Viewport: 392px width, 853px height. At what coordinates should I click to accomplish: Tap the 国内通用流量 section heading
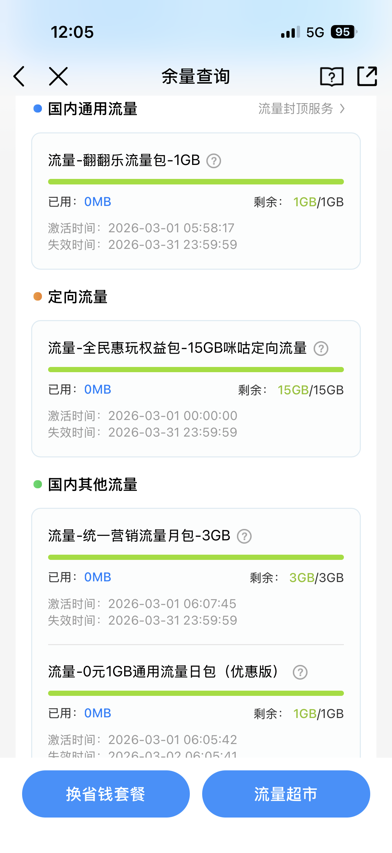(93, 109)
